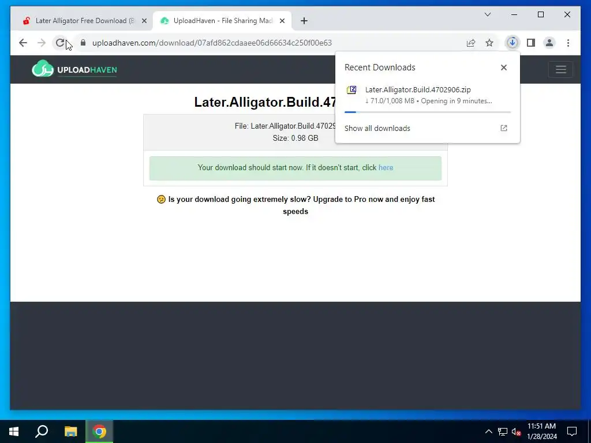This screenshot has height=443, width=591.
Task: Show hidden system tray icons
Action: [488, 431]
